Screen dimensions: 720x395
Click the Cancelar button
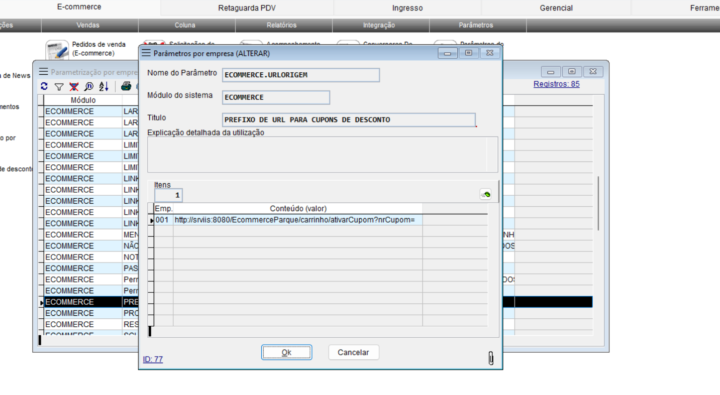(353, 353)
